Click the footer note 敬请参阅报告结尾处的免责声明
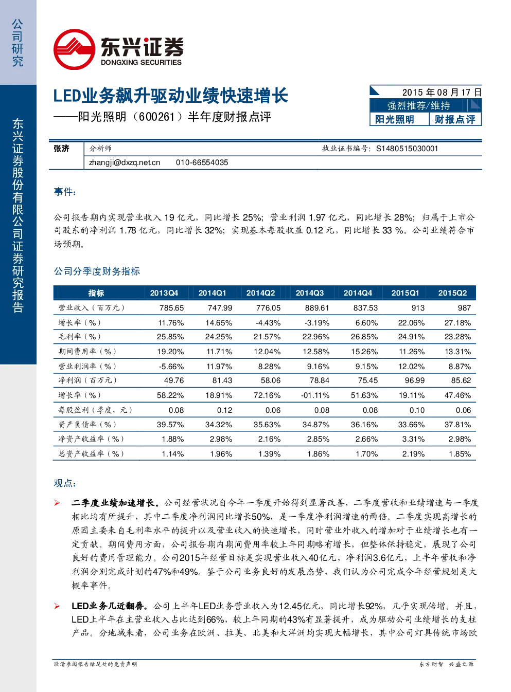511x692 pixels. (x=96, y=664)
